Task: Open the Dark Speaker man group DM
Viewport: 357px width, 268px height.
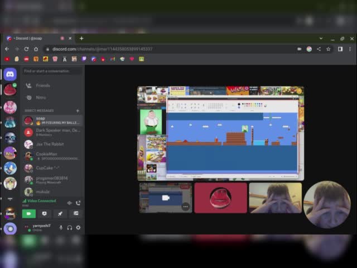Action: pos(52,132)
